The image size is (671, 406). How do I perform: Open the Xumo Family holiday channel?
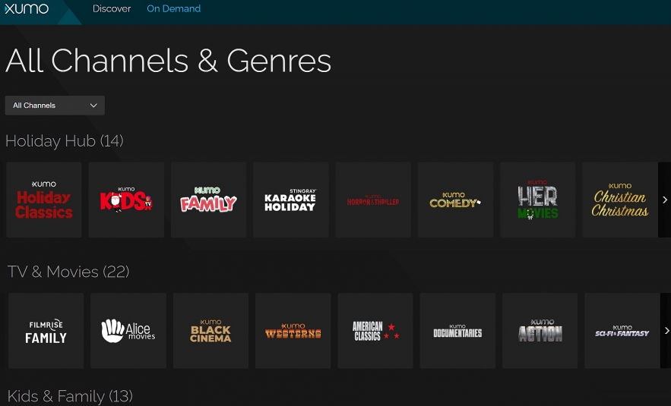pyautogui.click(x=208, y=200)
